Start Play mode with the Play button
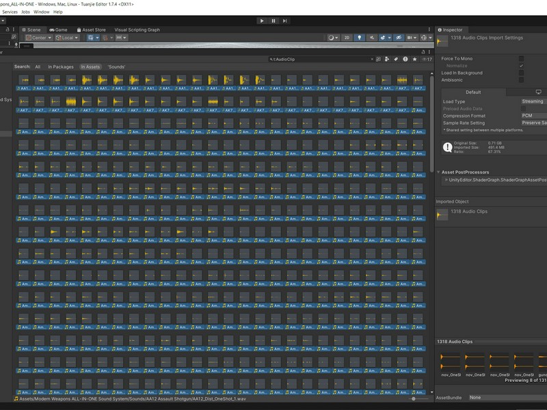 (262, 21)
